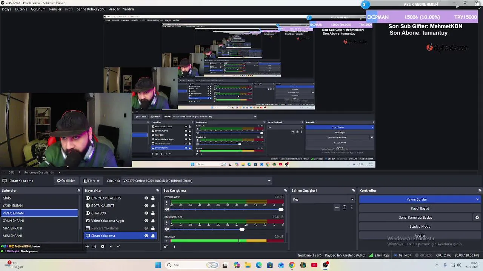Open source Özellikler button
This screenshot has height=271, width=483.
click(66, 181)
